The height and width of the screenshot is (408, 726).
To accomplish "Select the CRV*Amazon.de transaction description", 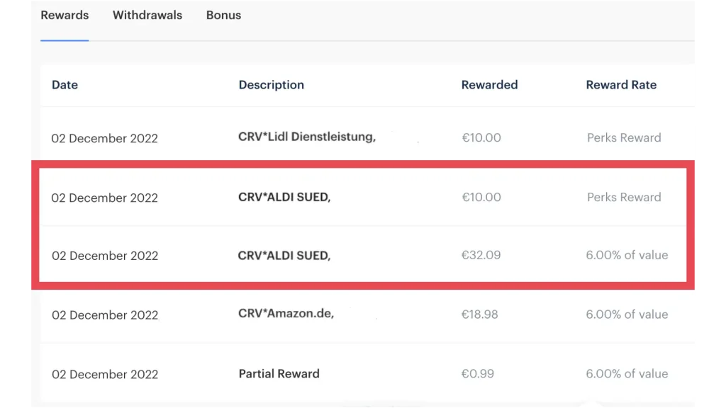I will coord(286,314).
